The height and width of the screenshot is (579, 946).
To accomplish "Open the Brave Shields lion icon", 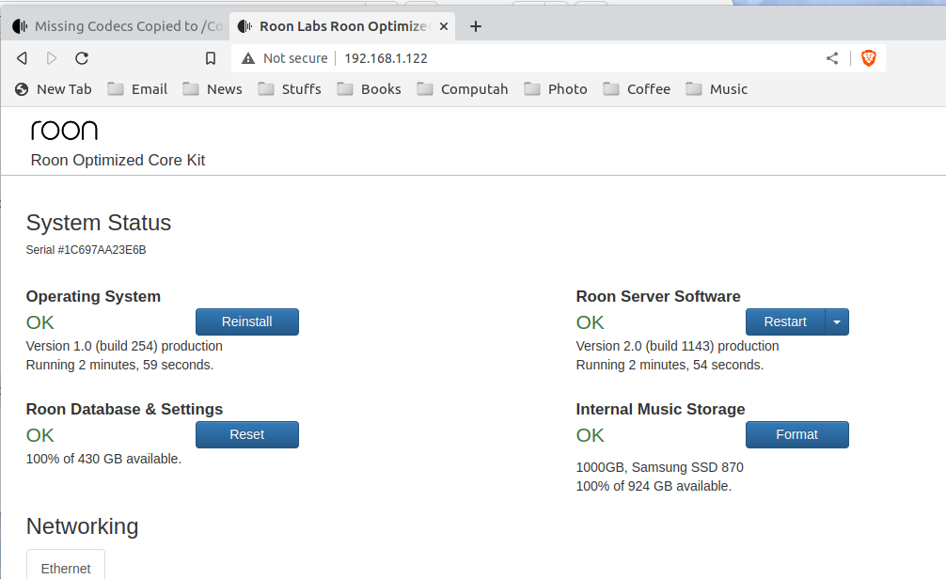I will (868, 58).
